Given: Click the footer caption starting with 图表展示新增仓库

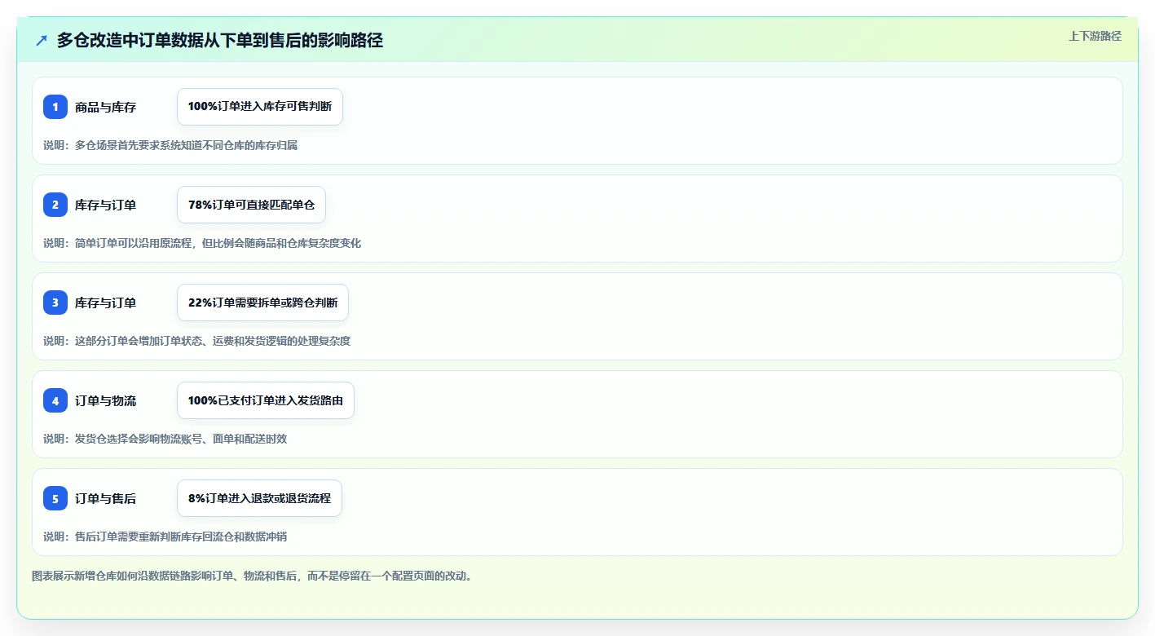Looking at the screenshot, I should 252,576.
